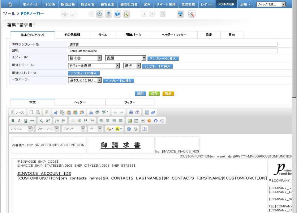Click the Home icon in the navigation bar

click(x=10, y=4)
